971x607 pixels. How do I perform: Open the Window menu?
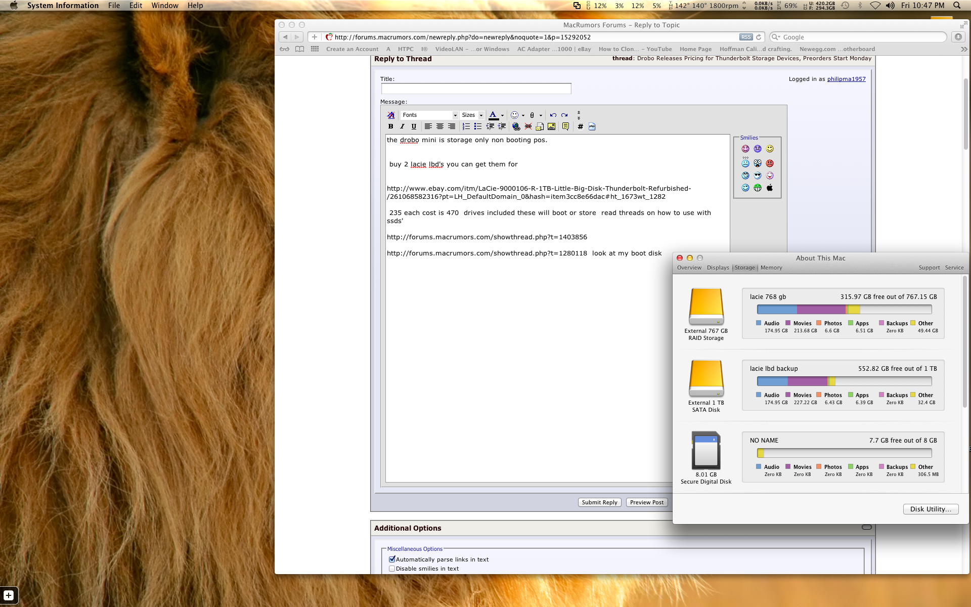point(165,6)
